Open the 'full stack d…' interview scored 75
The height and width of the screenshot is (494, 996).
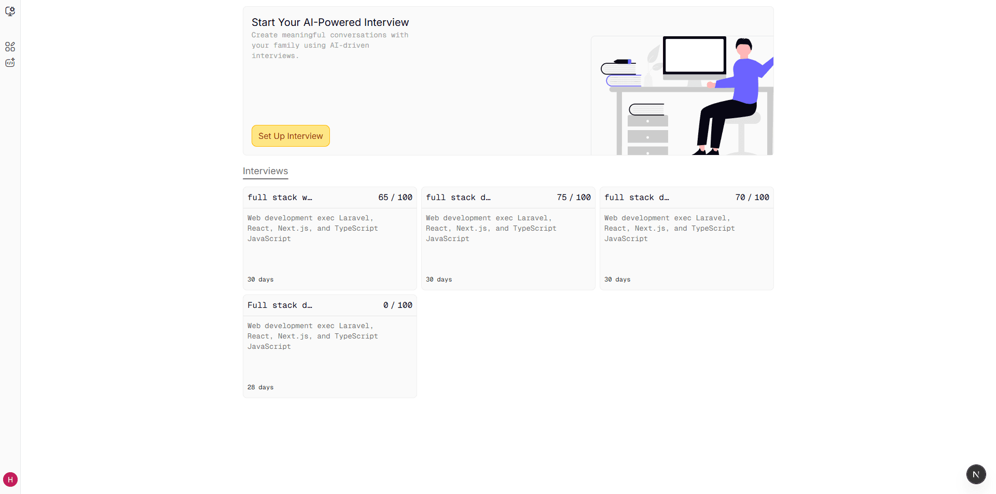[458, 197]
